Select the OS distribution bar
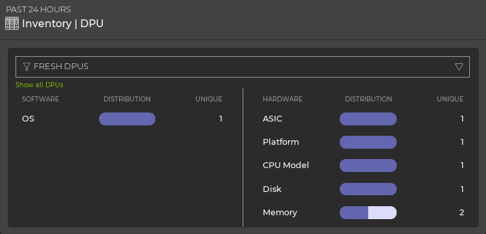 pyautogui.click(x=127, y=119)
